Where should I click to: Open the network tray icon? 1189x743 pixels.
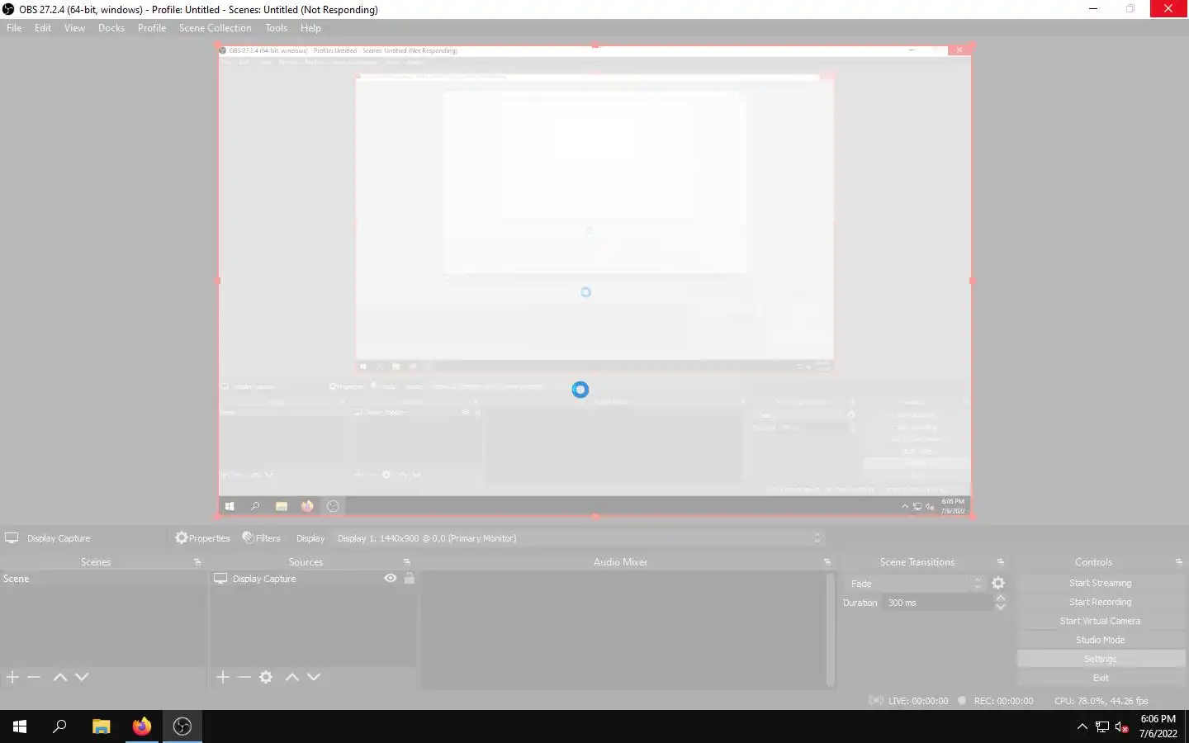(1102, 726)
